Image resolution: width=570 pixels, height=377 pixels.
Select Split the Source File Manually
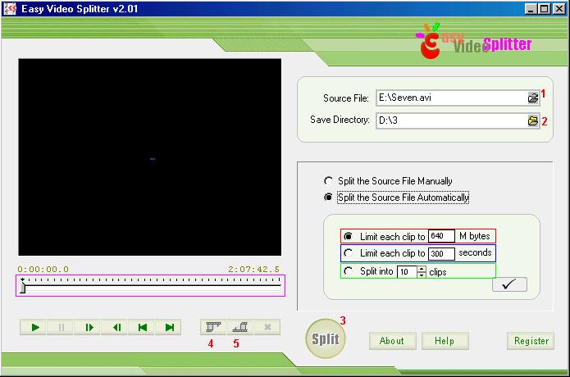[x=329, y=181]
